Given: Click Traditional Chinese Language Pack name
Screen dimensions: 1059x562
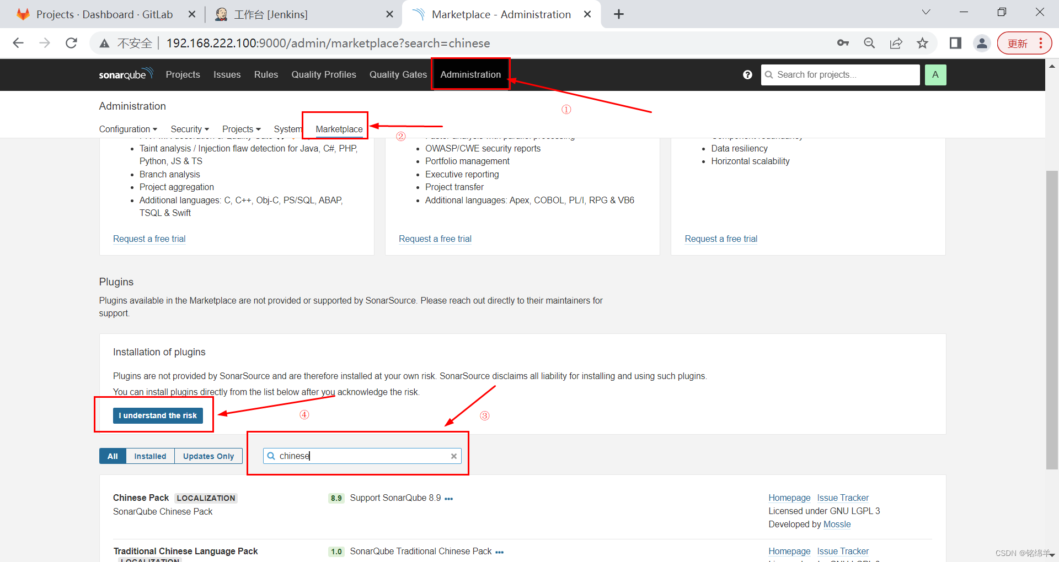Looking at the screenshot, I should tap(185, 551).
